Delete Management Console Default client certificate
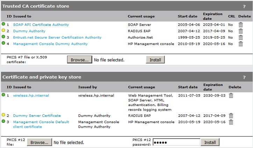253x148 pixels. point(231,122)
